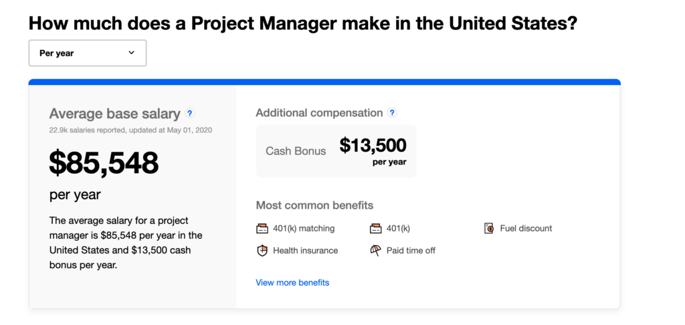The width and height of the screenshot is (685, 325).
Task: Click the help icon beside Average base salary
Action: [x=190, y=114]
